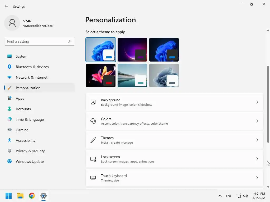Open Bluetooth & devices section

coord(40,67)
